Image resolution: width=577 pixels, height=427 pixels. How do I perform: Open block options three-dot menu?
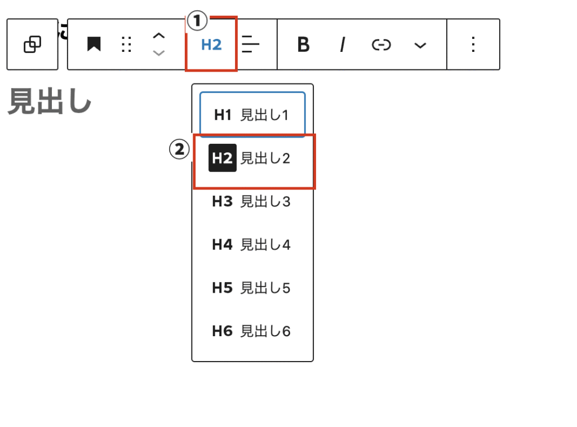click(x=473, y=45)
